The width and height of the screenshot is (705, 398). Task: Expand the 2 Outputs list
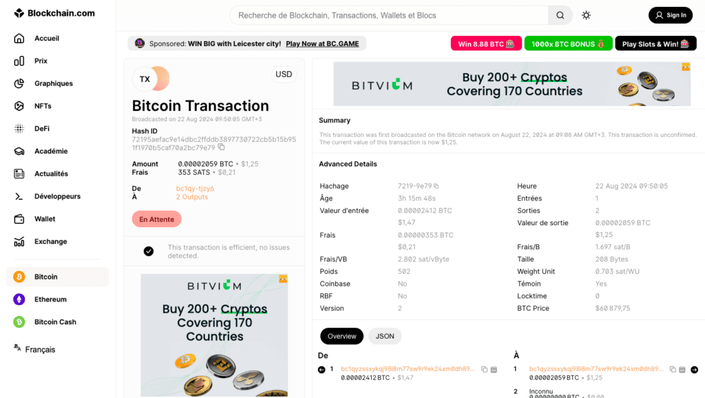click(193, 196)
